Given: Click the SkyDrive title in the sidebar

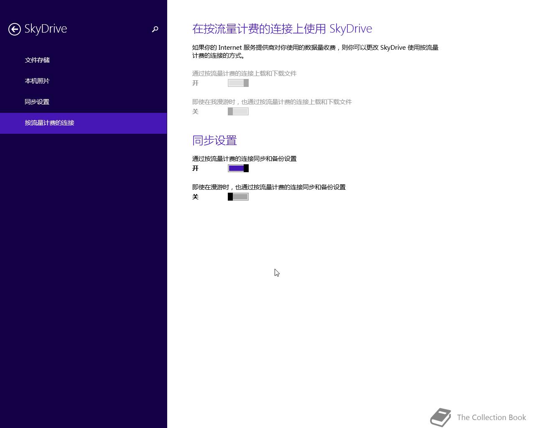Looking at the screenshot, I should point(46,29).
